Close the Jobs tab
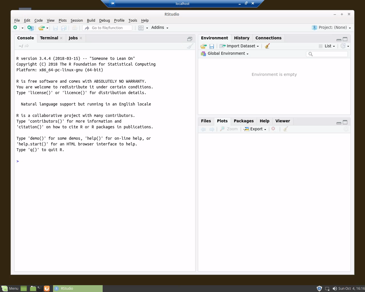This screenshot has height=292, width=365. [x=81, y=38]
